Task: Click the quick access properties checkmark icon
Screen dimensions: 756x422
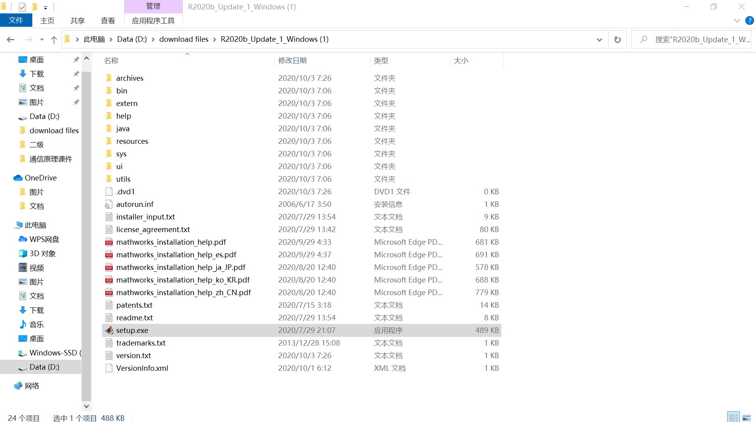Action: pyautogui.click(x=22, y=7)
